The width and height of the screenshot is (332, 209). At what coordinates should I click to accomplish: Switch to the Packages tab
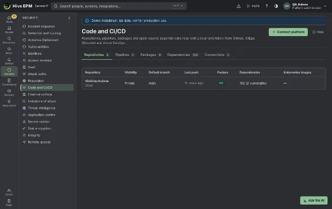pyautogui.click(x=151, y=55)
